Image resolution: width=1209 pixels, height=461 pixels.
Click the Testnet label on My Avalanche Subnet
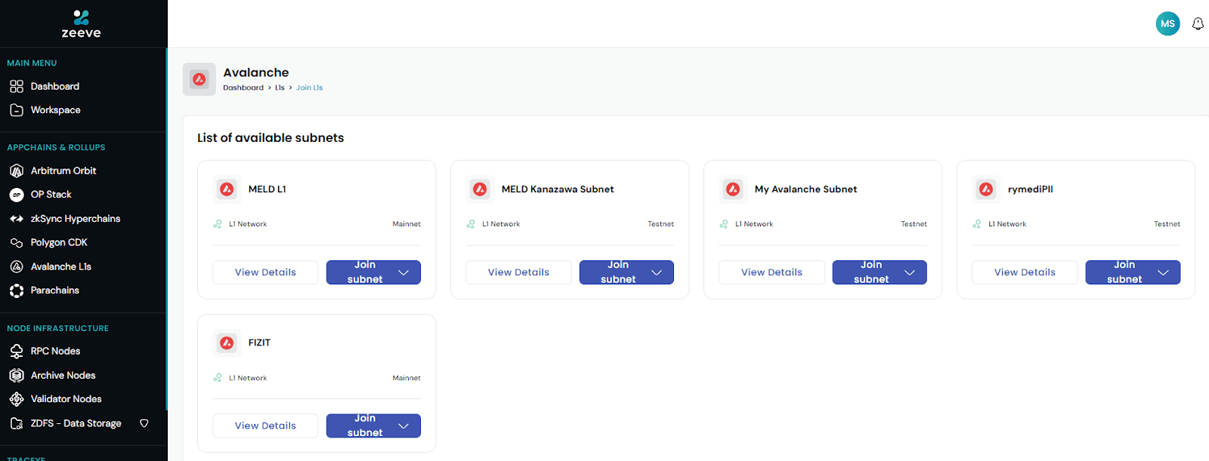pos(914,224)
